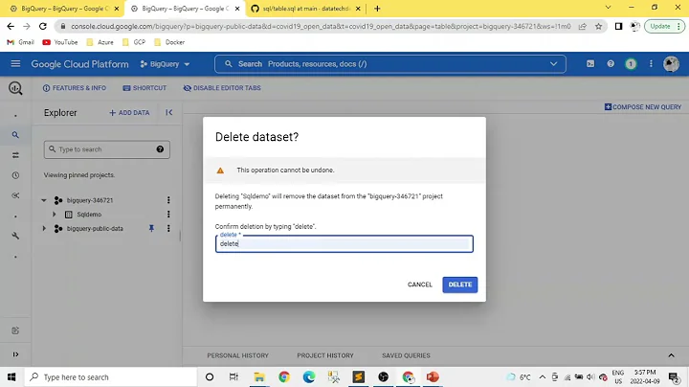Viewport: 689px width, 387px height.
Task: Click the Explorer search help icon
Action: click(x=160, y=149)
